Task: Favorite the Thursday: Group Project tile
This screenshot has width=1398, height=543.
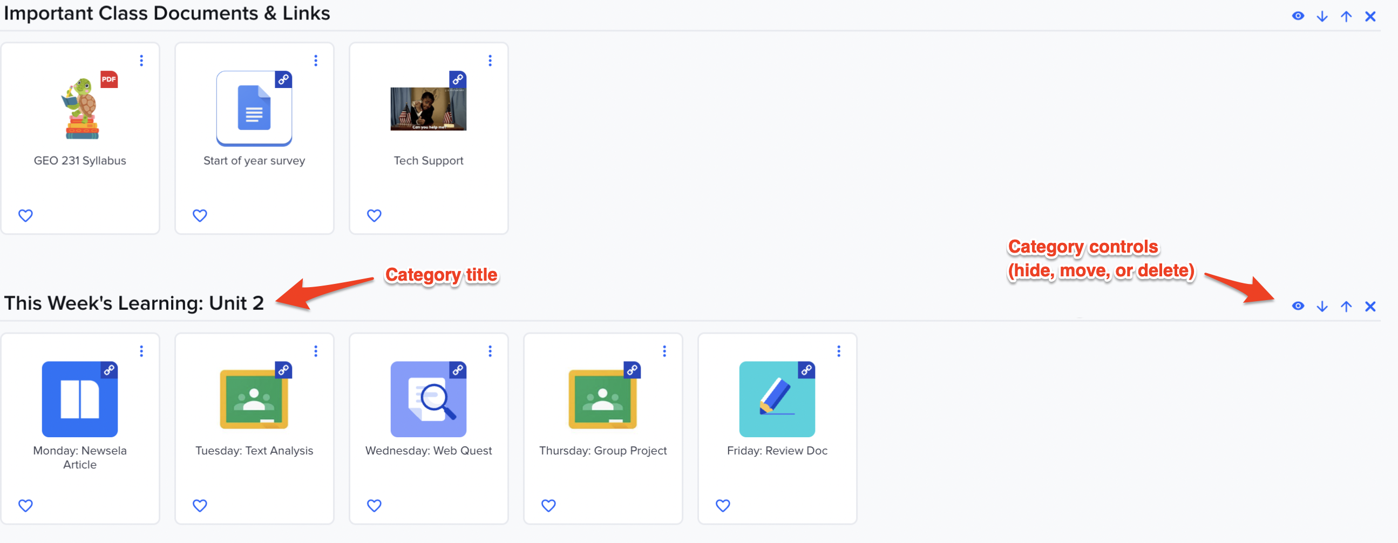Action: (x=548, y=505)
